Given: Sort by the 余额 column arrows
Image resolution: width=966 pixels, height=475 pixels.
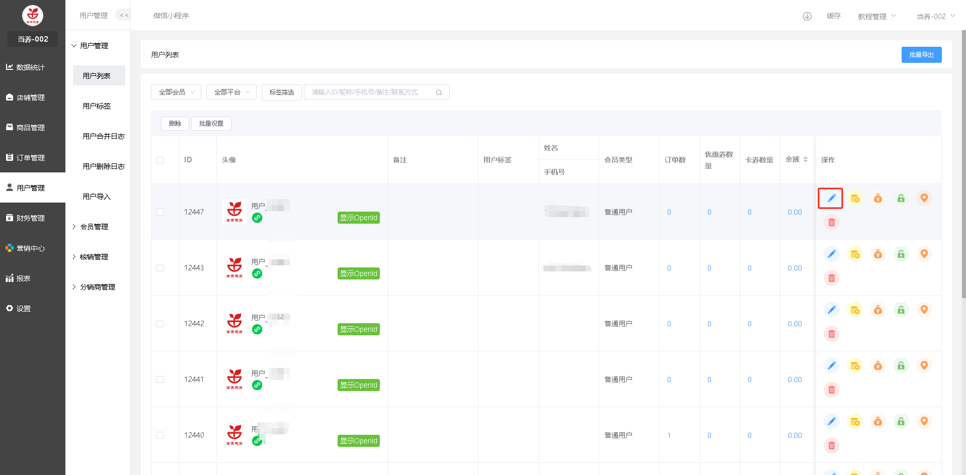Looking at the screenshot, I should click(805, 160).
